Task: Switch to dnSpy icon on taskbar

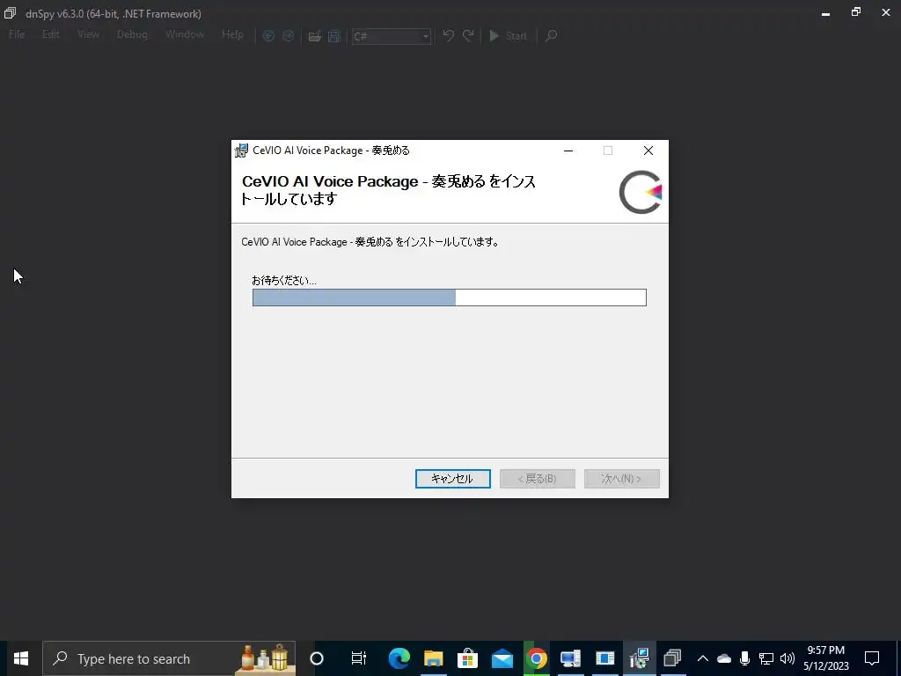Action: [x=673, y=658]
